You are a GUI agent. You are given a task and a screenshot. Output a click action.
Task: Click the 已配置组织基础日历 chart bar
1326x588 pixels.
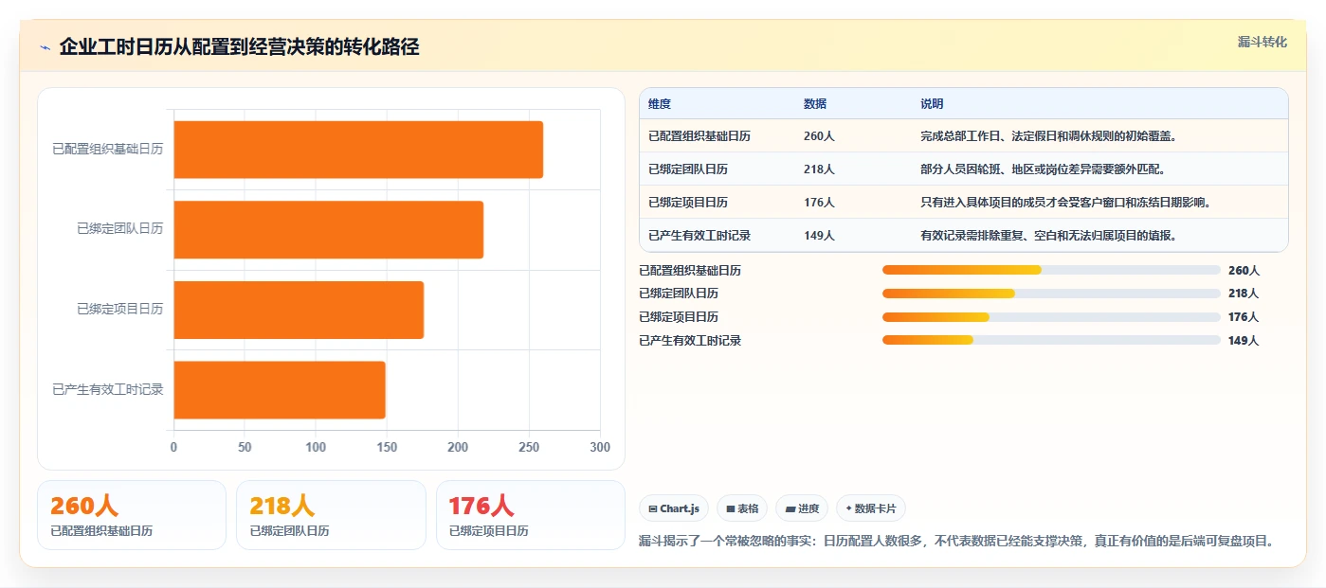pyautogui.click(x=358, y=150)
